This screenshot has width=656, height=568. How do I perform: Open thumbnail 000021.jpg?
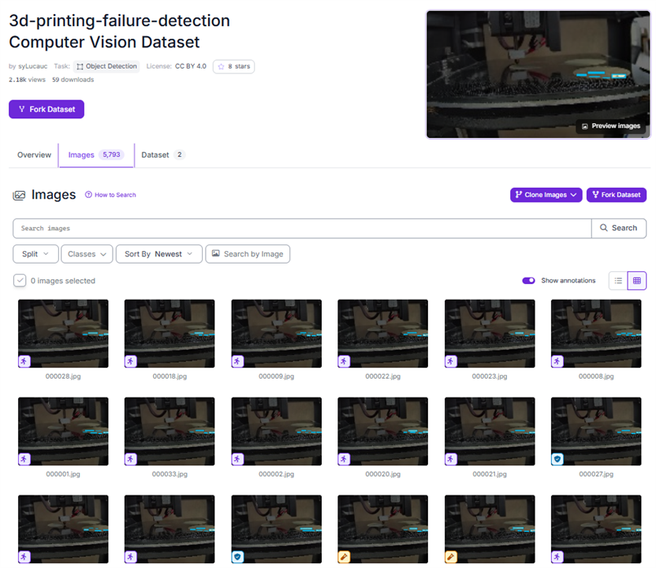click(x=490, y=432)
